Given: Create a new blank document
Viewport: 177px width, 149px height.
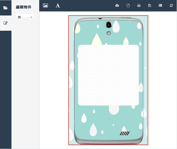Looking at the screenshot, I should tap(128, 5).
